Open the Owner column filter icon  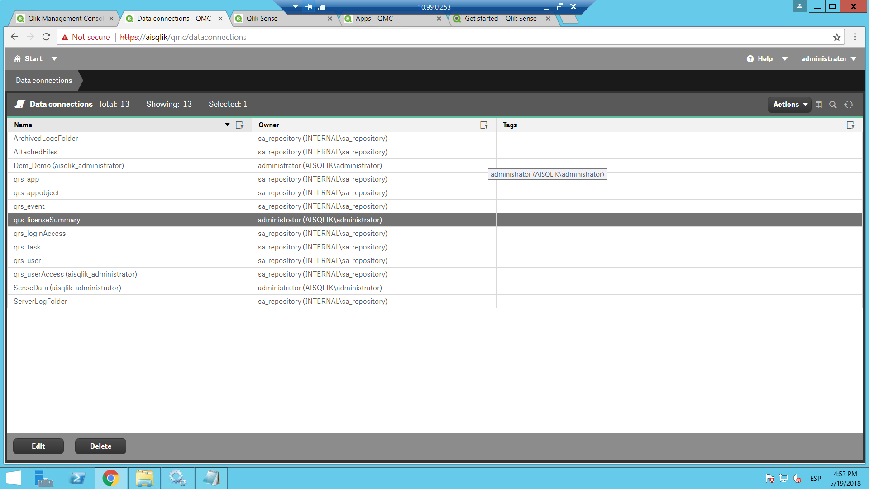point(484,125)
